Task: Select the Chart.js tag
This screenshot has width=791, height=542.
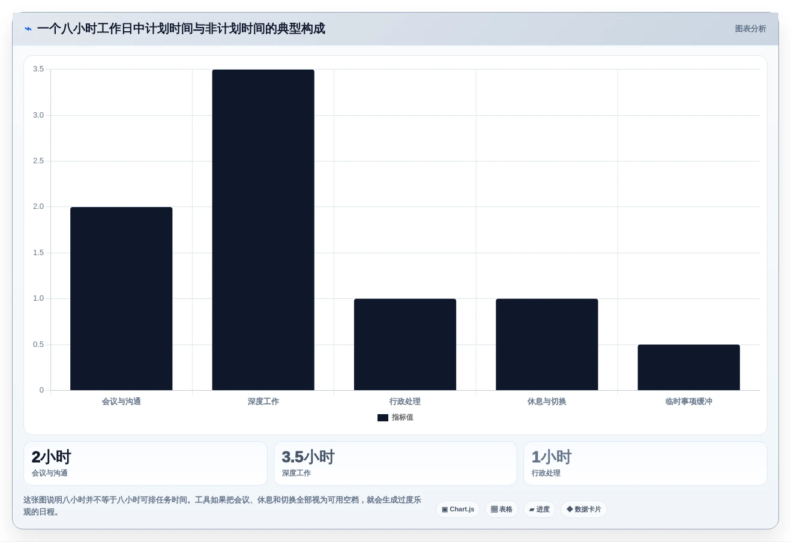Action: pyautogui.click(x=458, y=509)
